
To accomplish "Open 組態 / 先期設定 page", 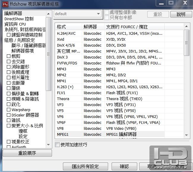I will tap(20, 40).
